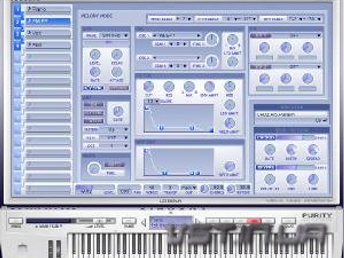Viewport: 344px width, 258px height.
Task: Open the arpeggiator STEP dropdown
Action: [x=114, y=137]
